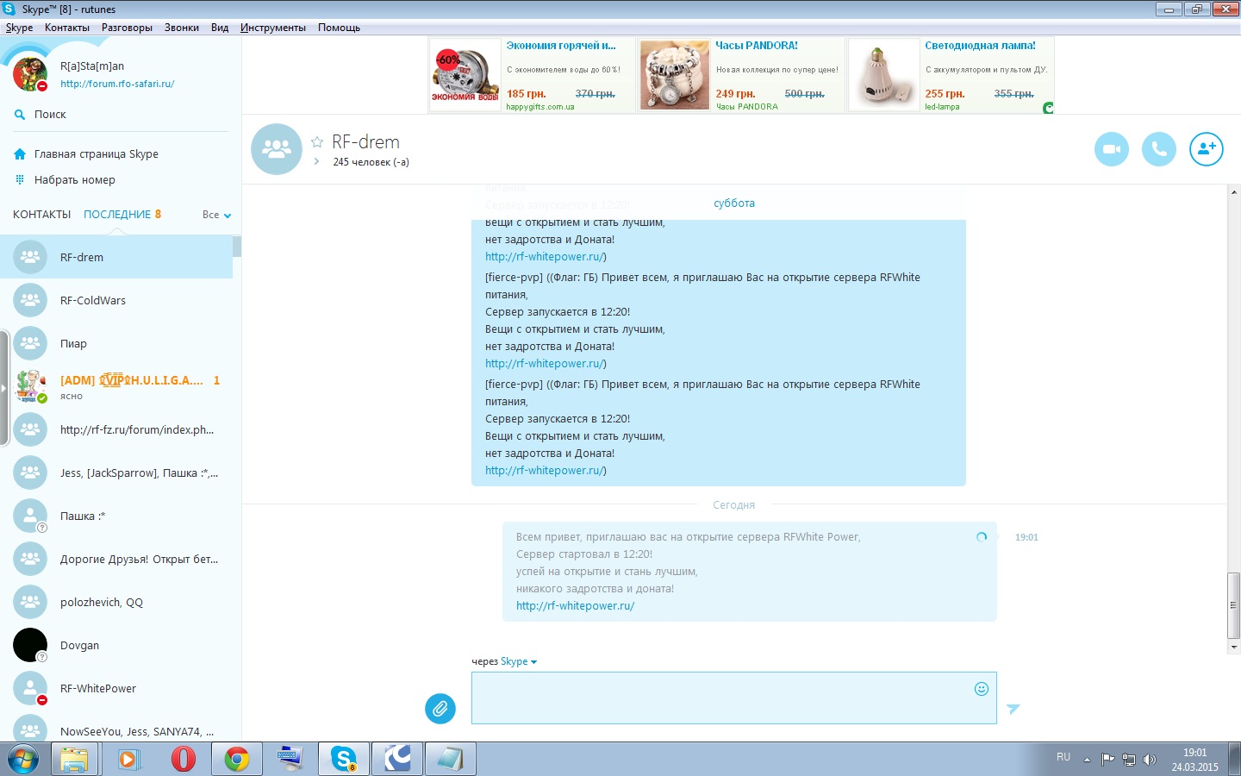Open the emoticon picker in message box
Image resolution: width=1241 pixels, height=776 pixels.
click(x=981, y=688)
